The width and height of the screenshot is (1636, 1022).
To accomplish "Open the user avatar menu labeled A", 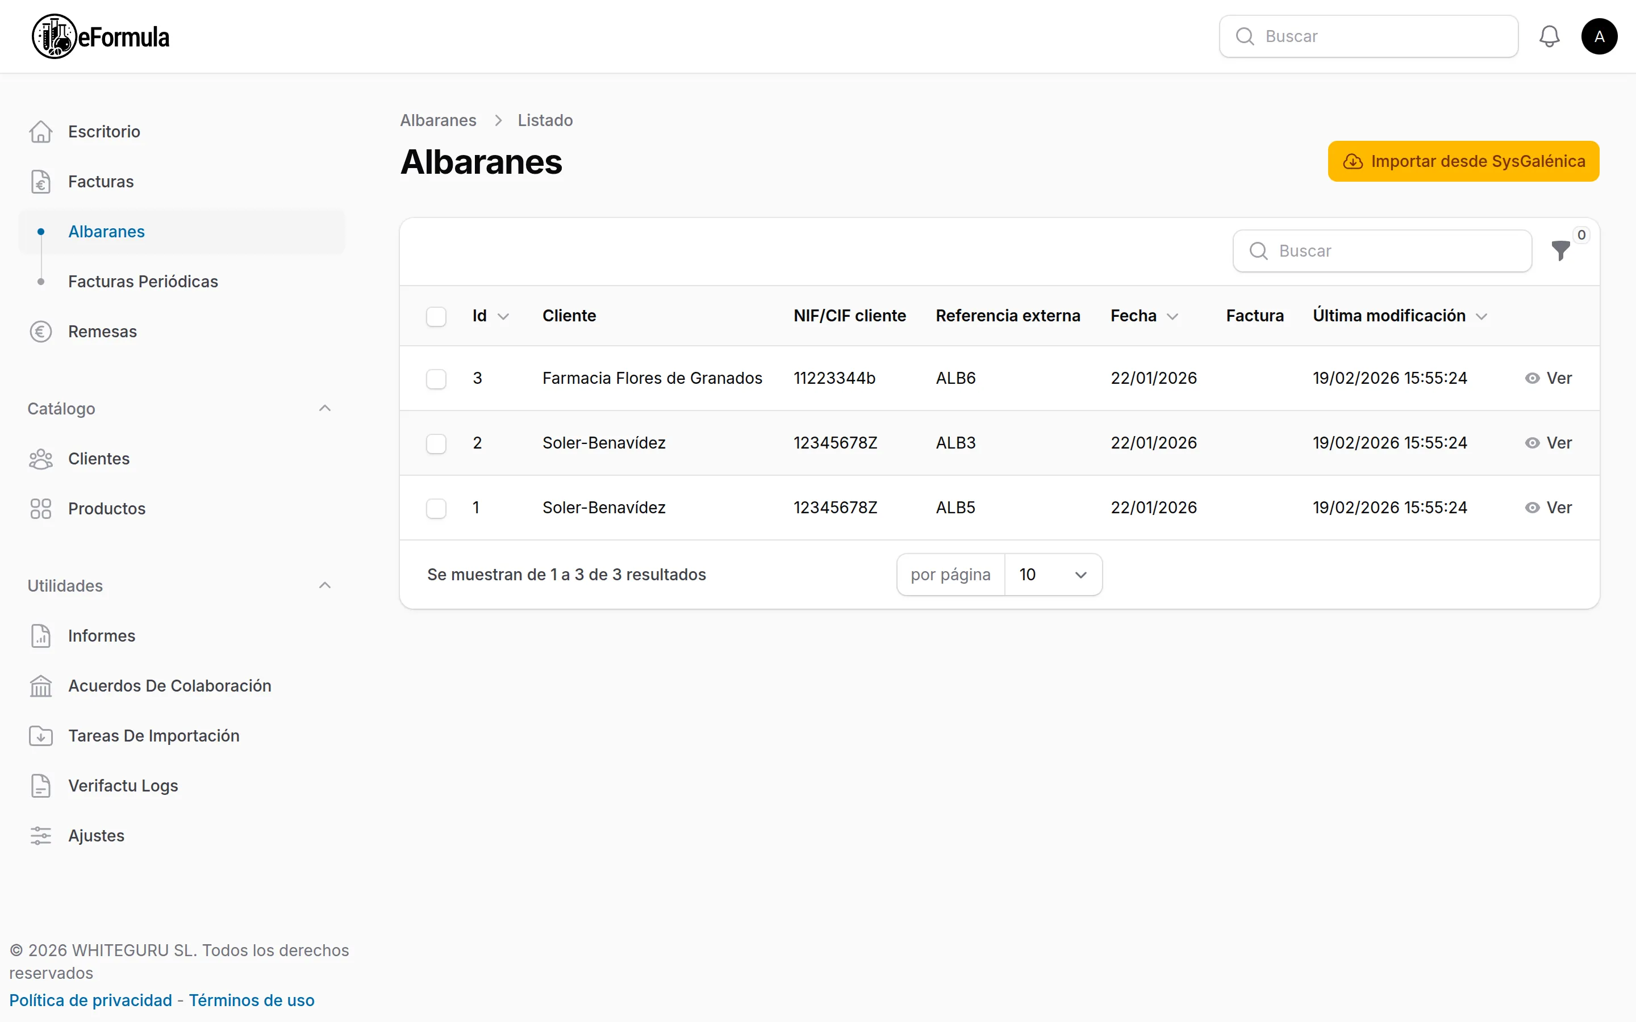I will [x=1599, y=36].
